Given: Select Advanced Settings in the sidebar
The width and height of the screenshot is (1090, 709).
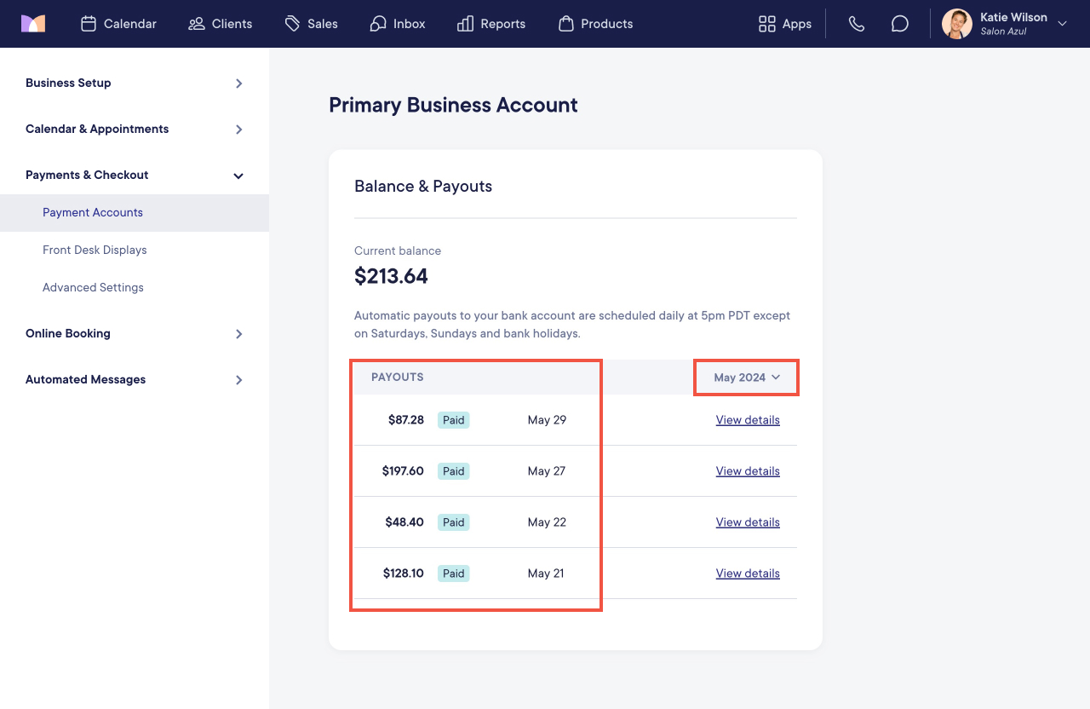Looking at the screenshot, I should click(x=93, y=287).
